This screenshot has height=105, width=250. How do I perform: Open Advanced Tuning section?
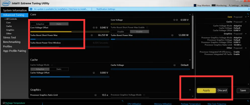point(15,15)
